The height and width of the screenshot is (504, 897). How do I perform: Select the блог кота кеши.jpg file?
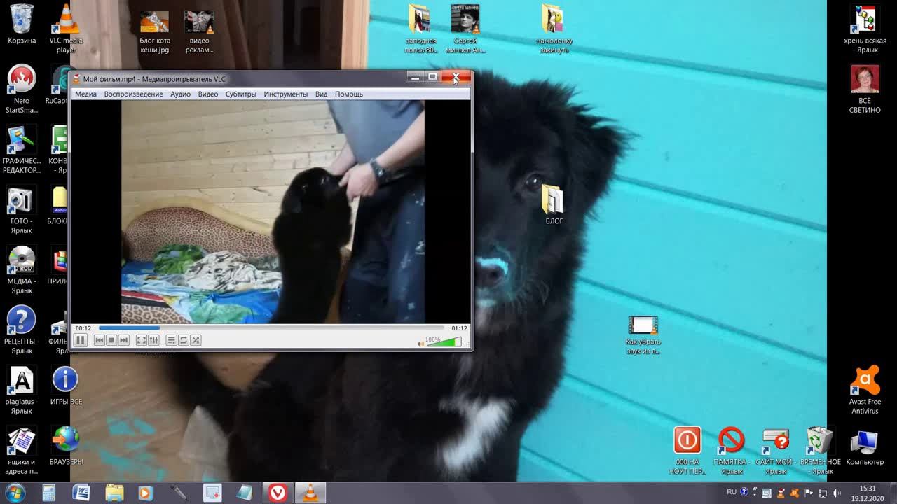click(x=154, y=32)
